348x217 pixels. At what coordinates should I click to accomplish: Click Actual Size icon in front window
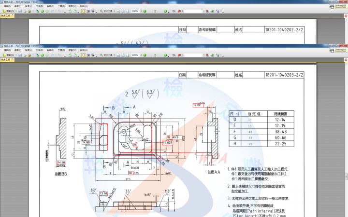click(x=118, y=55)
